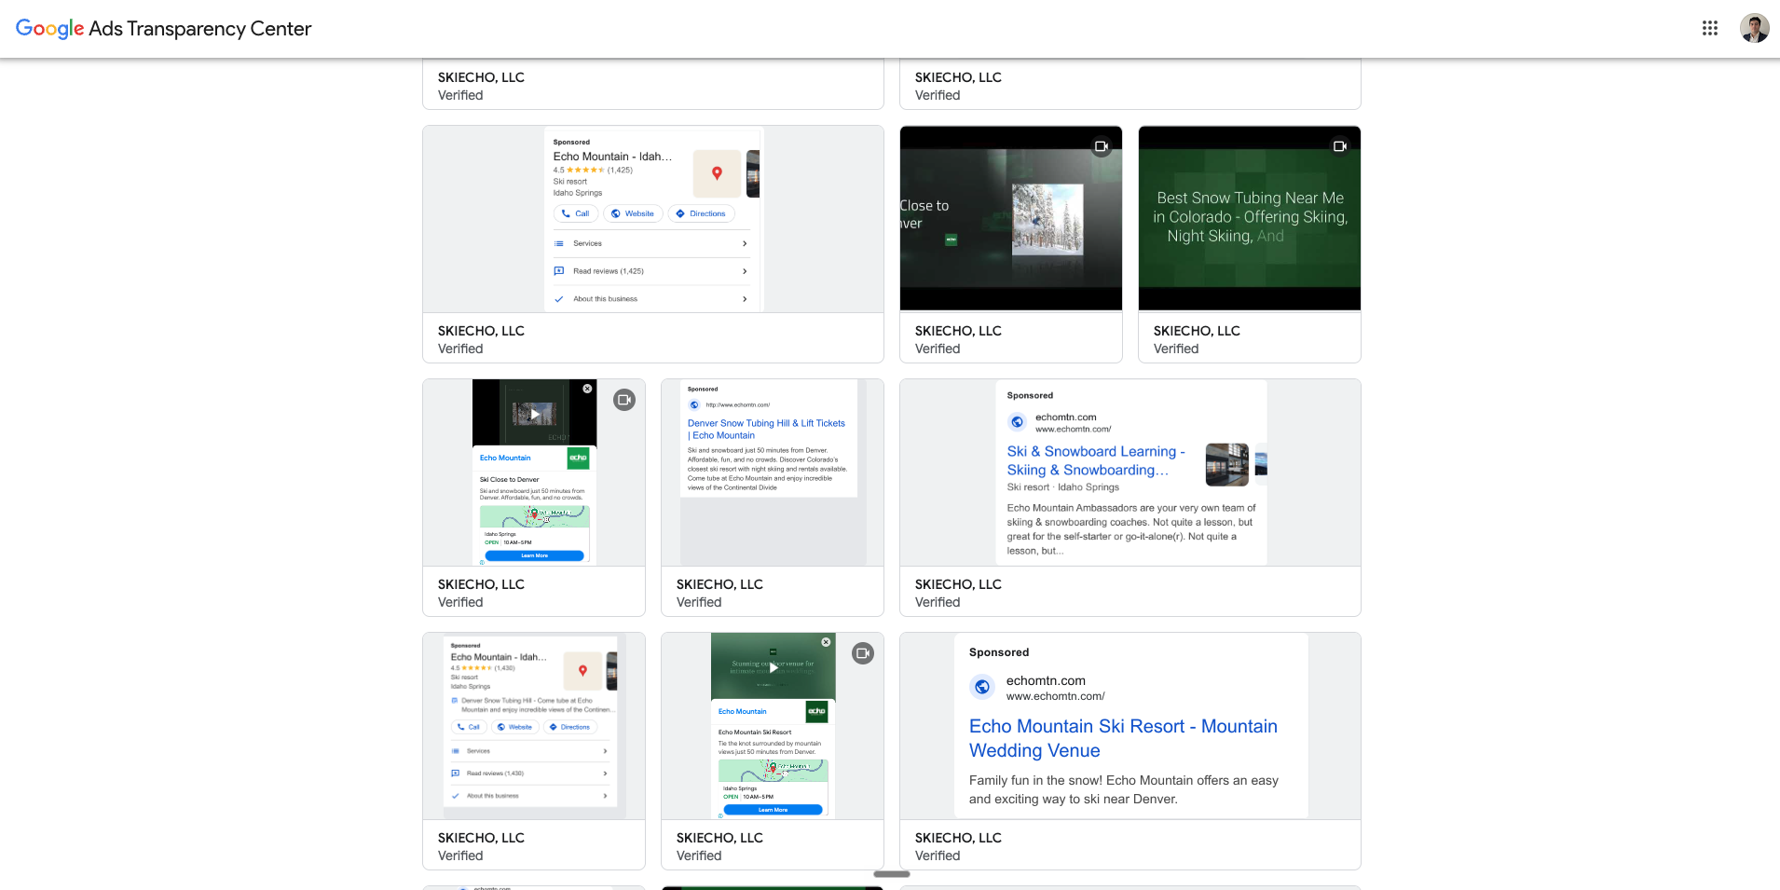Viewport: 1780px width, 890px height.
Task: Click SKIECHO, LLC under Mountain Wedding Venue ad
Action: tap(958, 838)
